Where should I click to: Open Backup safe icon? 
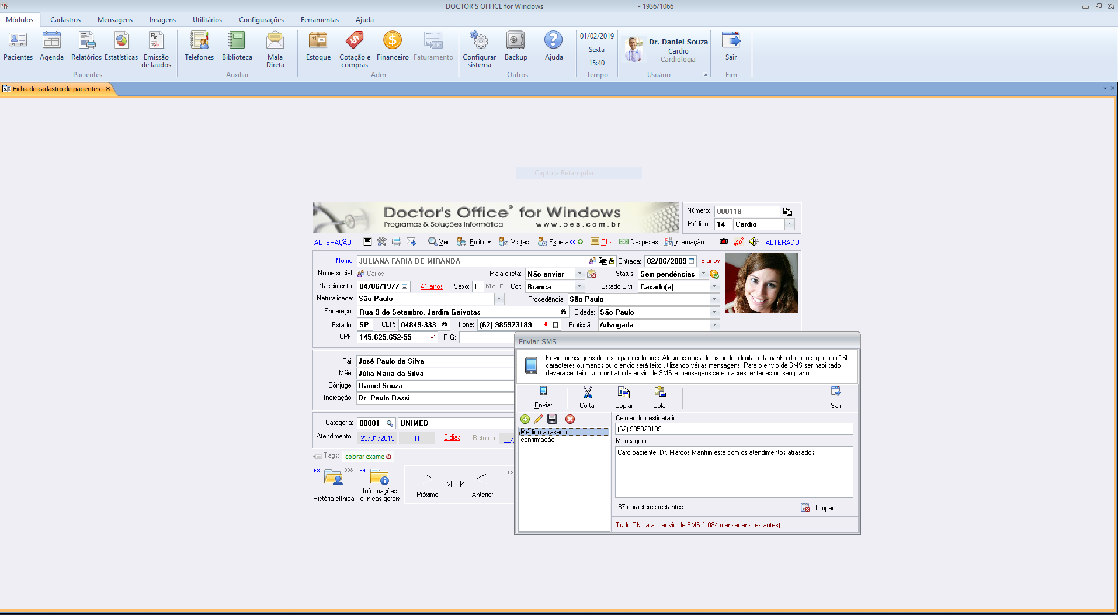516,46
